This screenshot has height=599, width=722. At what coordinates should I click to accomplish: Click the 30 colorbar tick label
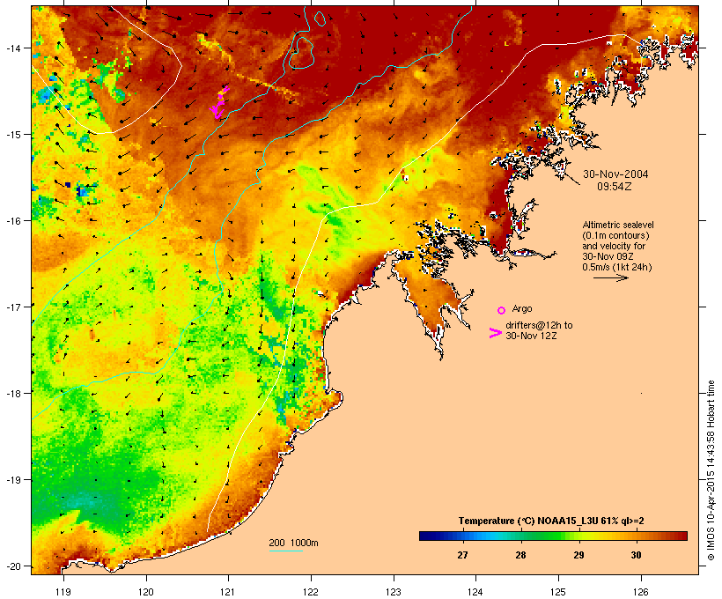[x=636, y=555]
